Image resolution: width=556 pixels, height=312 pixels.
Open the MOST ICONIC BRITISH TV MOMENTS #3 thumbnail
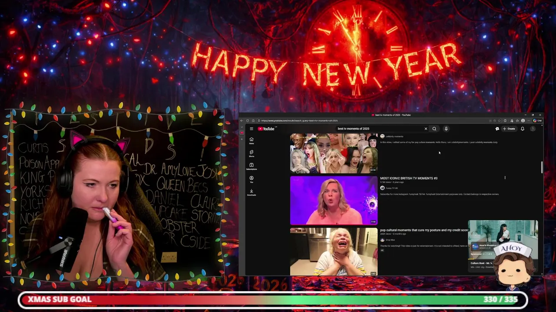[x=334, y=200]
